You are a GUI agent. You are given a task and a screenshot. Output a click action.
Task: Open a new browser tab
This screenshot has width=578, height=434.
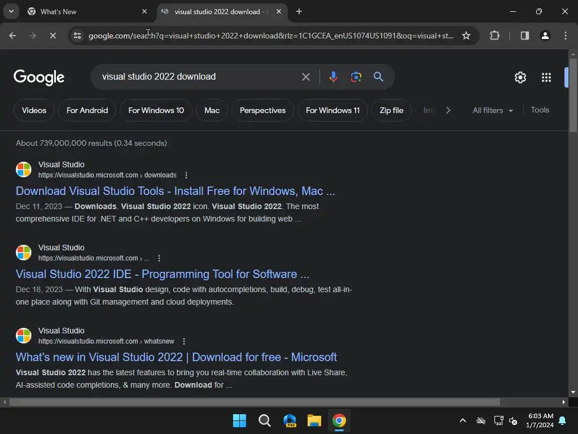click(299, 11)
